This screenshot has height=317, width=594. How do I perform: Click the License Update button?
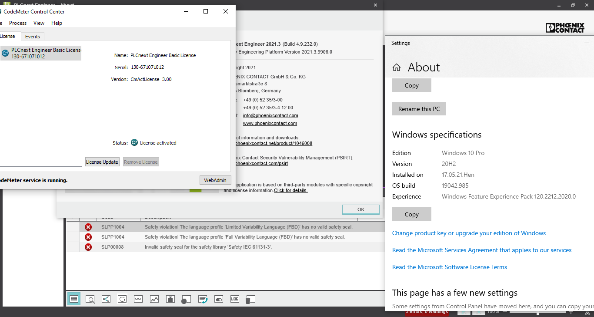click(x=102, y=162)
